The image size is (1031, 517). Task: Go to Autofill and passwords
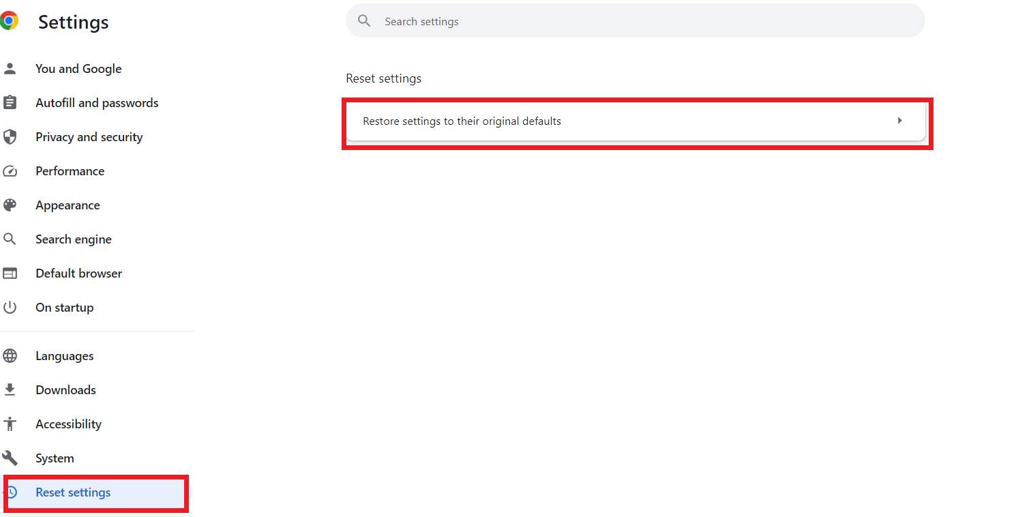pos(97,102)
